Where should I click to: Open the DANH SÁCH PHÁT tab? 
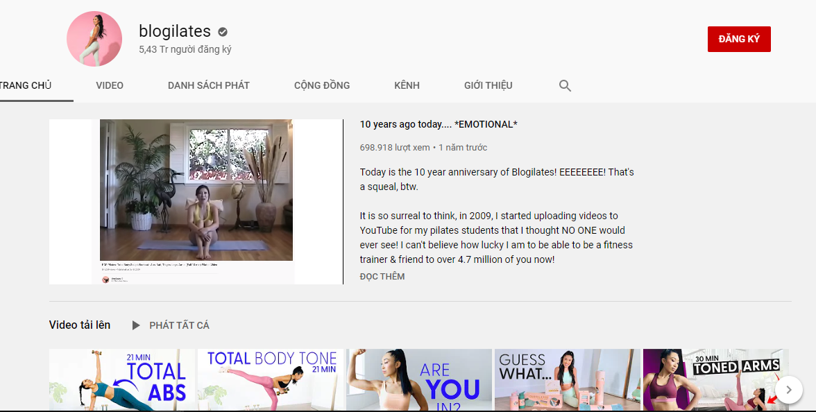point(209,85)
